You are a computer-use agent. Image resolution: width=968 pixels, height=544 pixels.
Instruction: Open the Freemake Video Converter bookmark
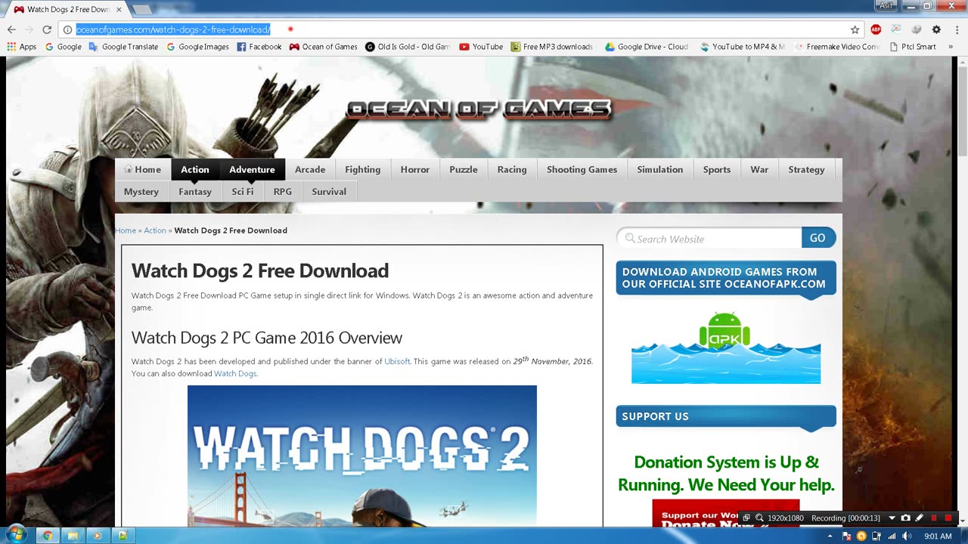point(836,47)
